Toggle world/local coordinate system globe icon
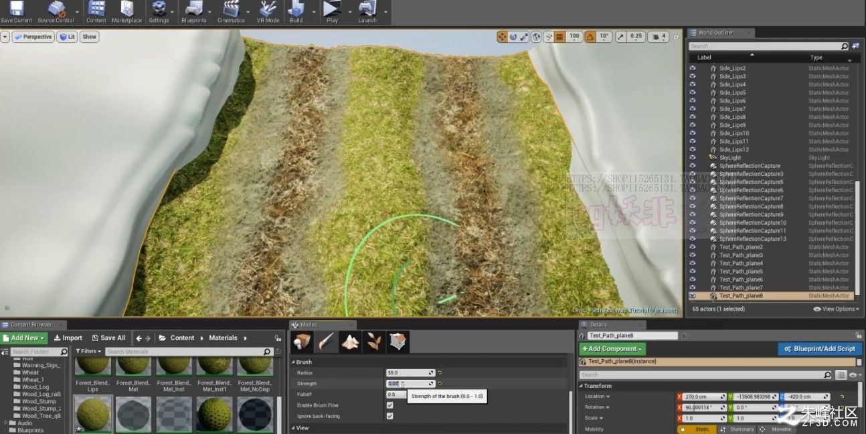Screen dimensions: 866x434 [537, 37]
